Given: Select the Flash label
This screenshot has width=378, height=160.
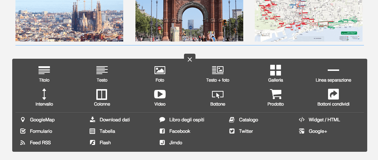Looking at the screenshot, I should click(105, 143).
